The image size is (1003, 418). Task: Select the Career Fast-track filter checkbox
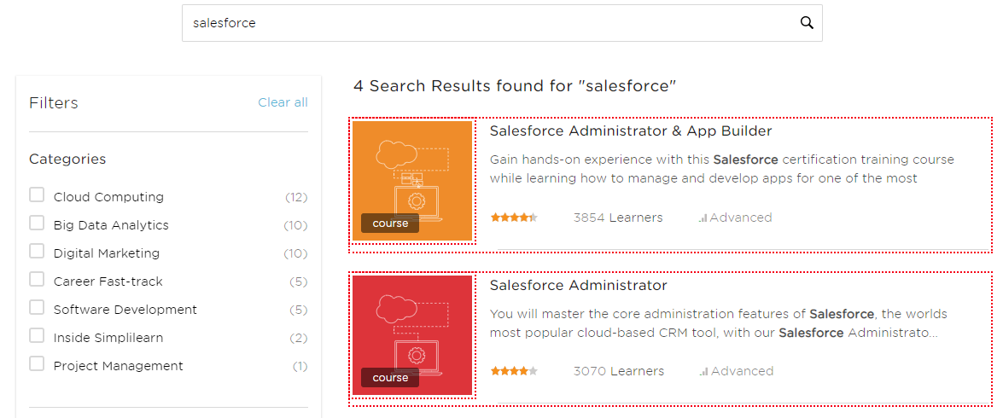tap(37, 280)
